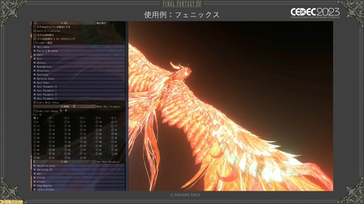Select Part ID 44 radio button
364x204 pixels.
click(66, 146)
